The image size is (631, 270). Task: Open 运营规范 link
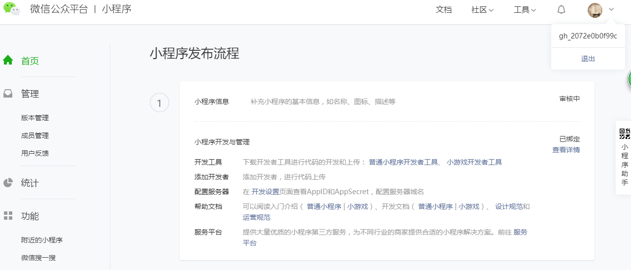(257, 217)
